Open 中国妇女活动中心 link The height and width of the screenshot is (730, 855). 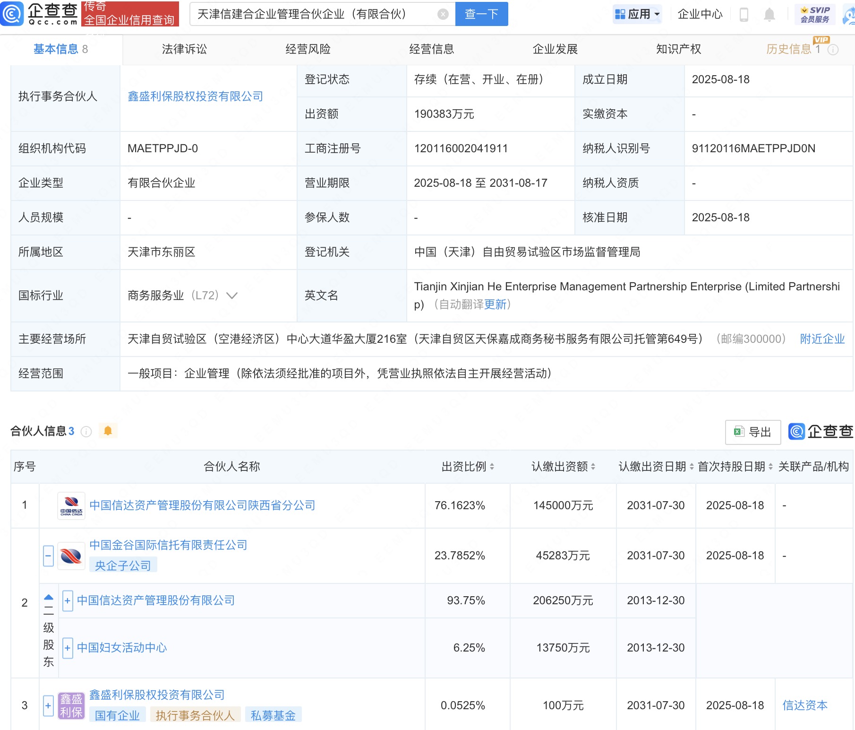[x=122, y=648]
